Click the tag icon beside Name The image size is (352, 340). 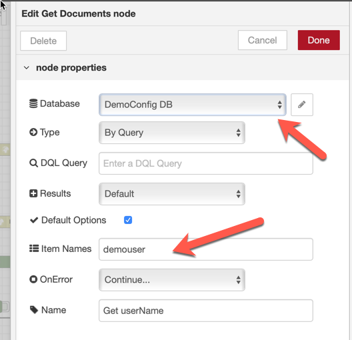(x=34, y=310)
